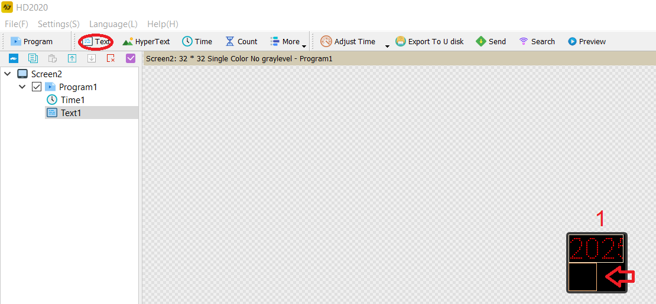Viewport: 656px width, 304px height.
Task: Select Time1 in the program tree
Action: (72, 100)
